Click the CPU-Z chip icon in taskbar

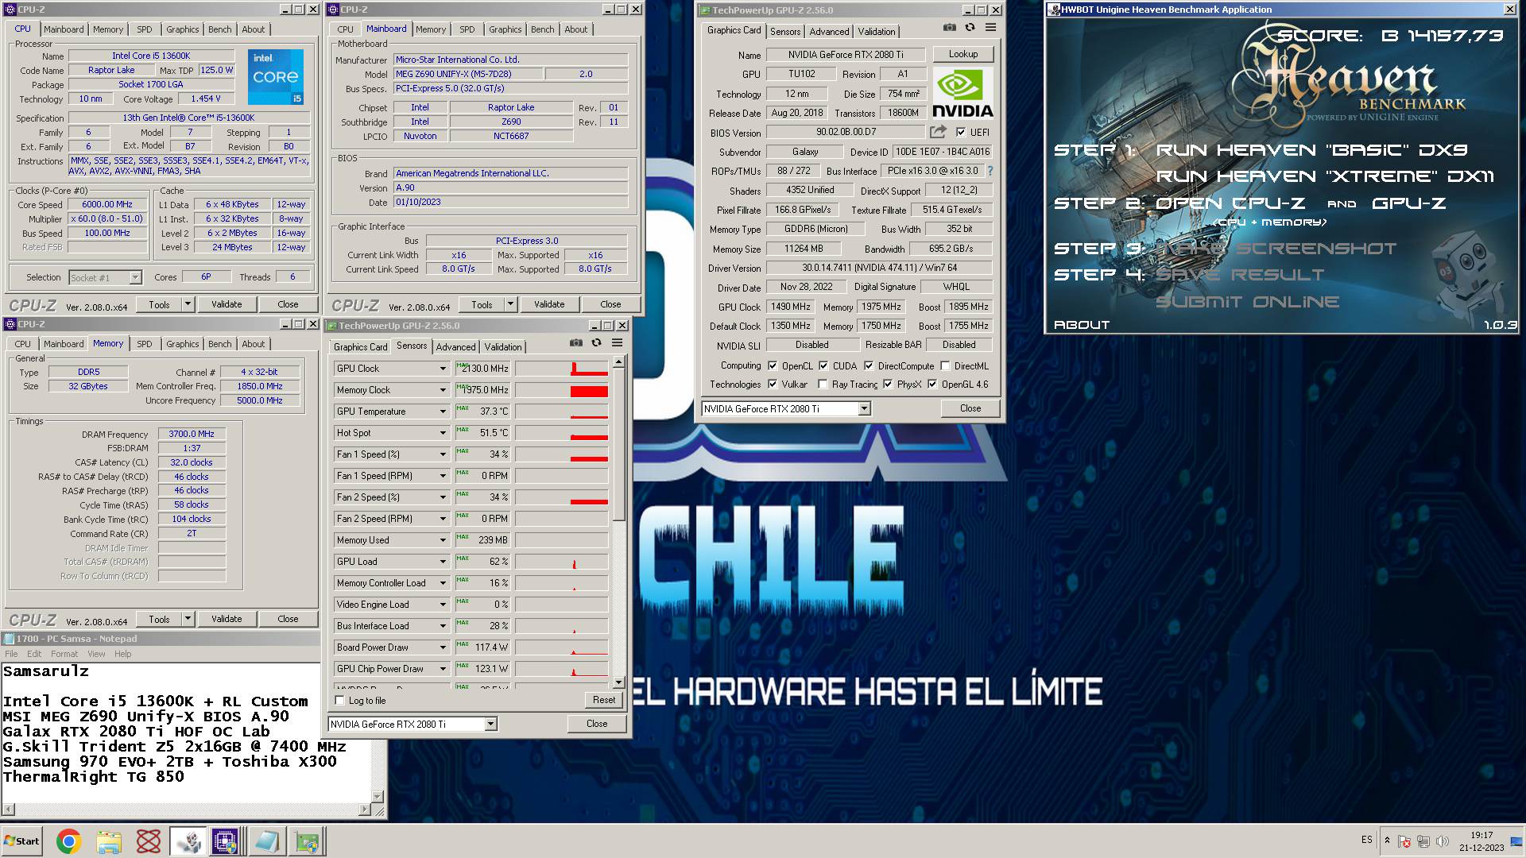click(x=225, y=841)
